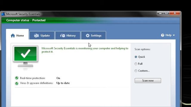Click the 'Computer status - Protected' banner text
191x107 pixels.
coord(26,20)
